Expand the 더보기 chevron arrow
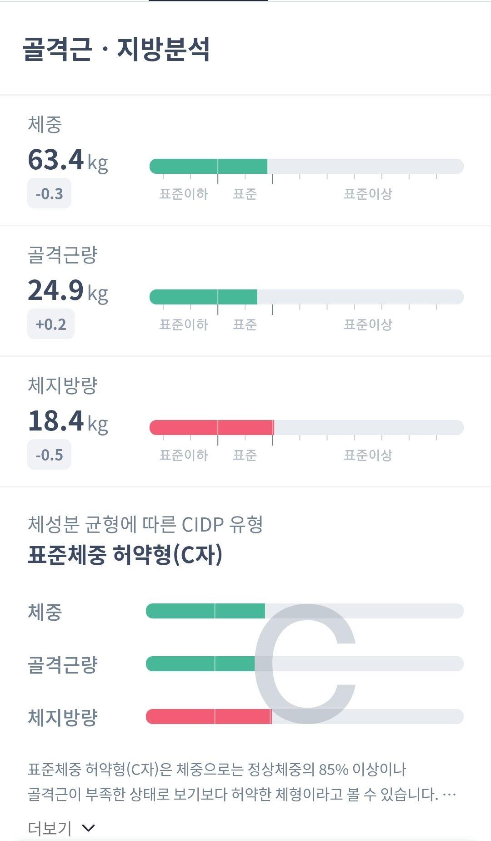 pos(88,828)
